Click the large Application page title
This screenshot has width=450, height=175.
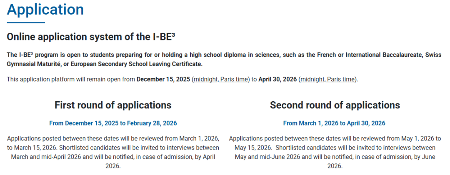tap(45, 9)
